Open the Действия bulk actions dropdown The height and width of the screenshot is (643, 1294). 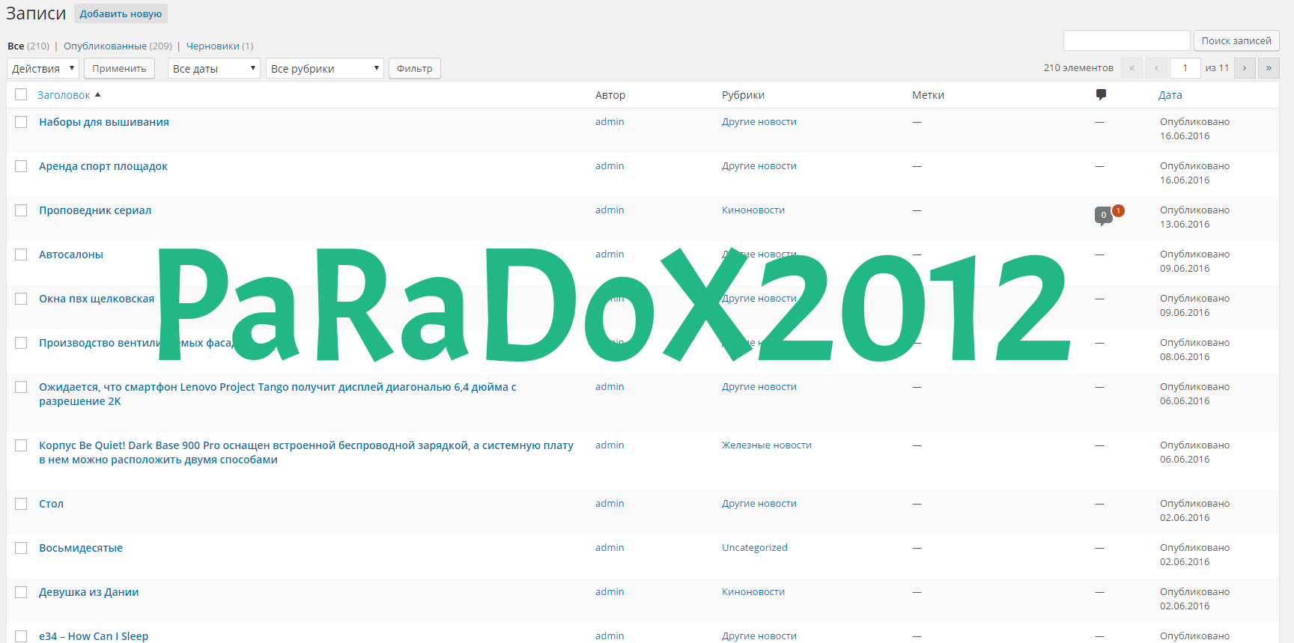[43, 68]
